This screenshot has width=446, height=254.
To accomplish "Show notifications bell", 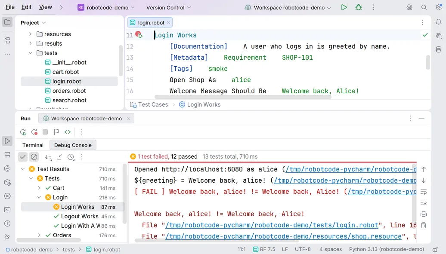I will tap(439, 22).
